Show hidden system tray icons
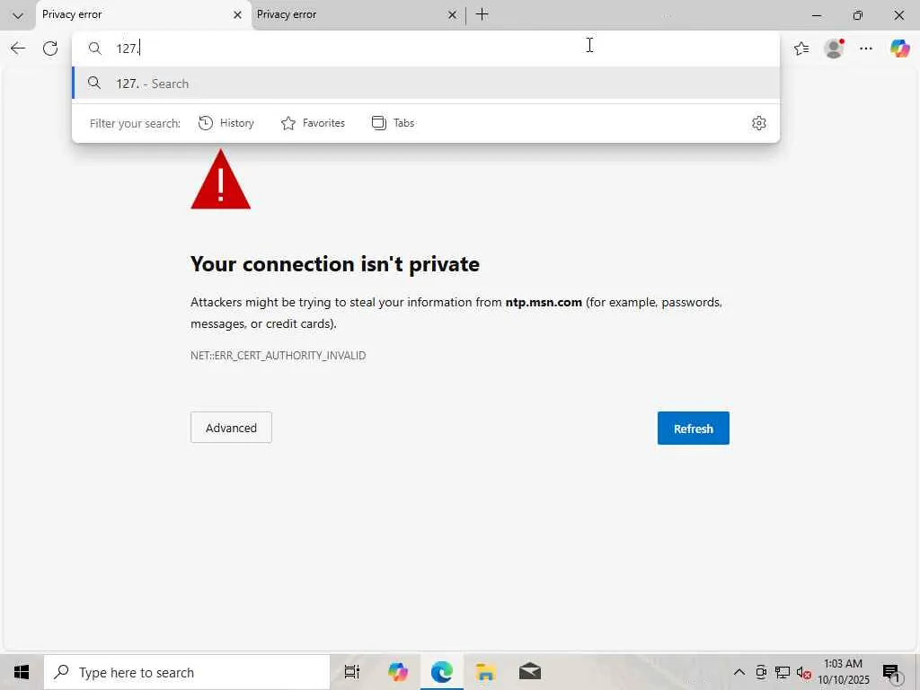Image resolution: width=920 pixels, height=690 pixels. (739, 672)
